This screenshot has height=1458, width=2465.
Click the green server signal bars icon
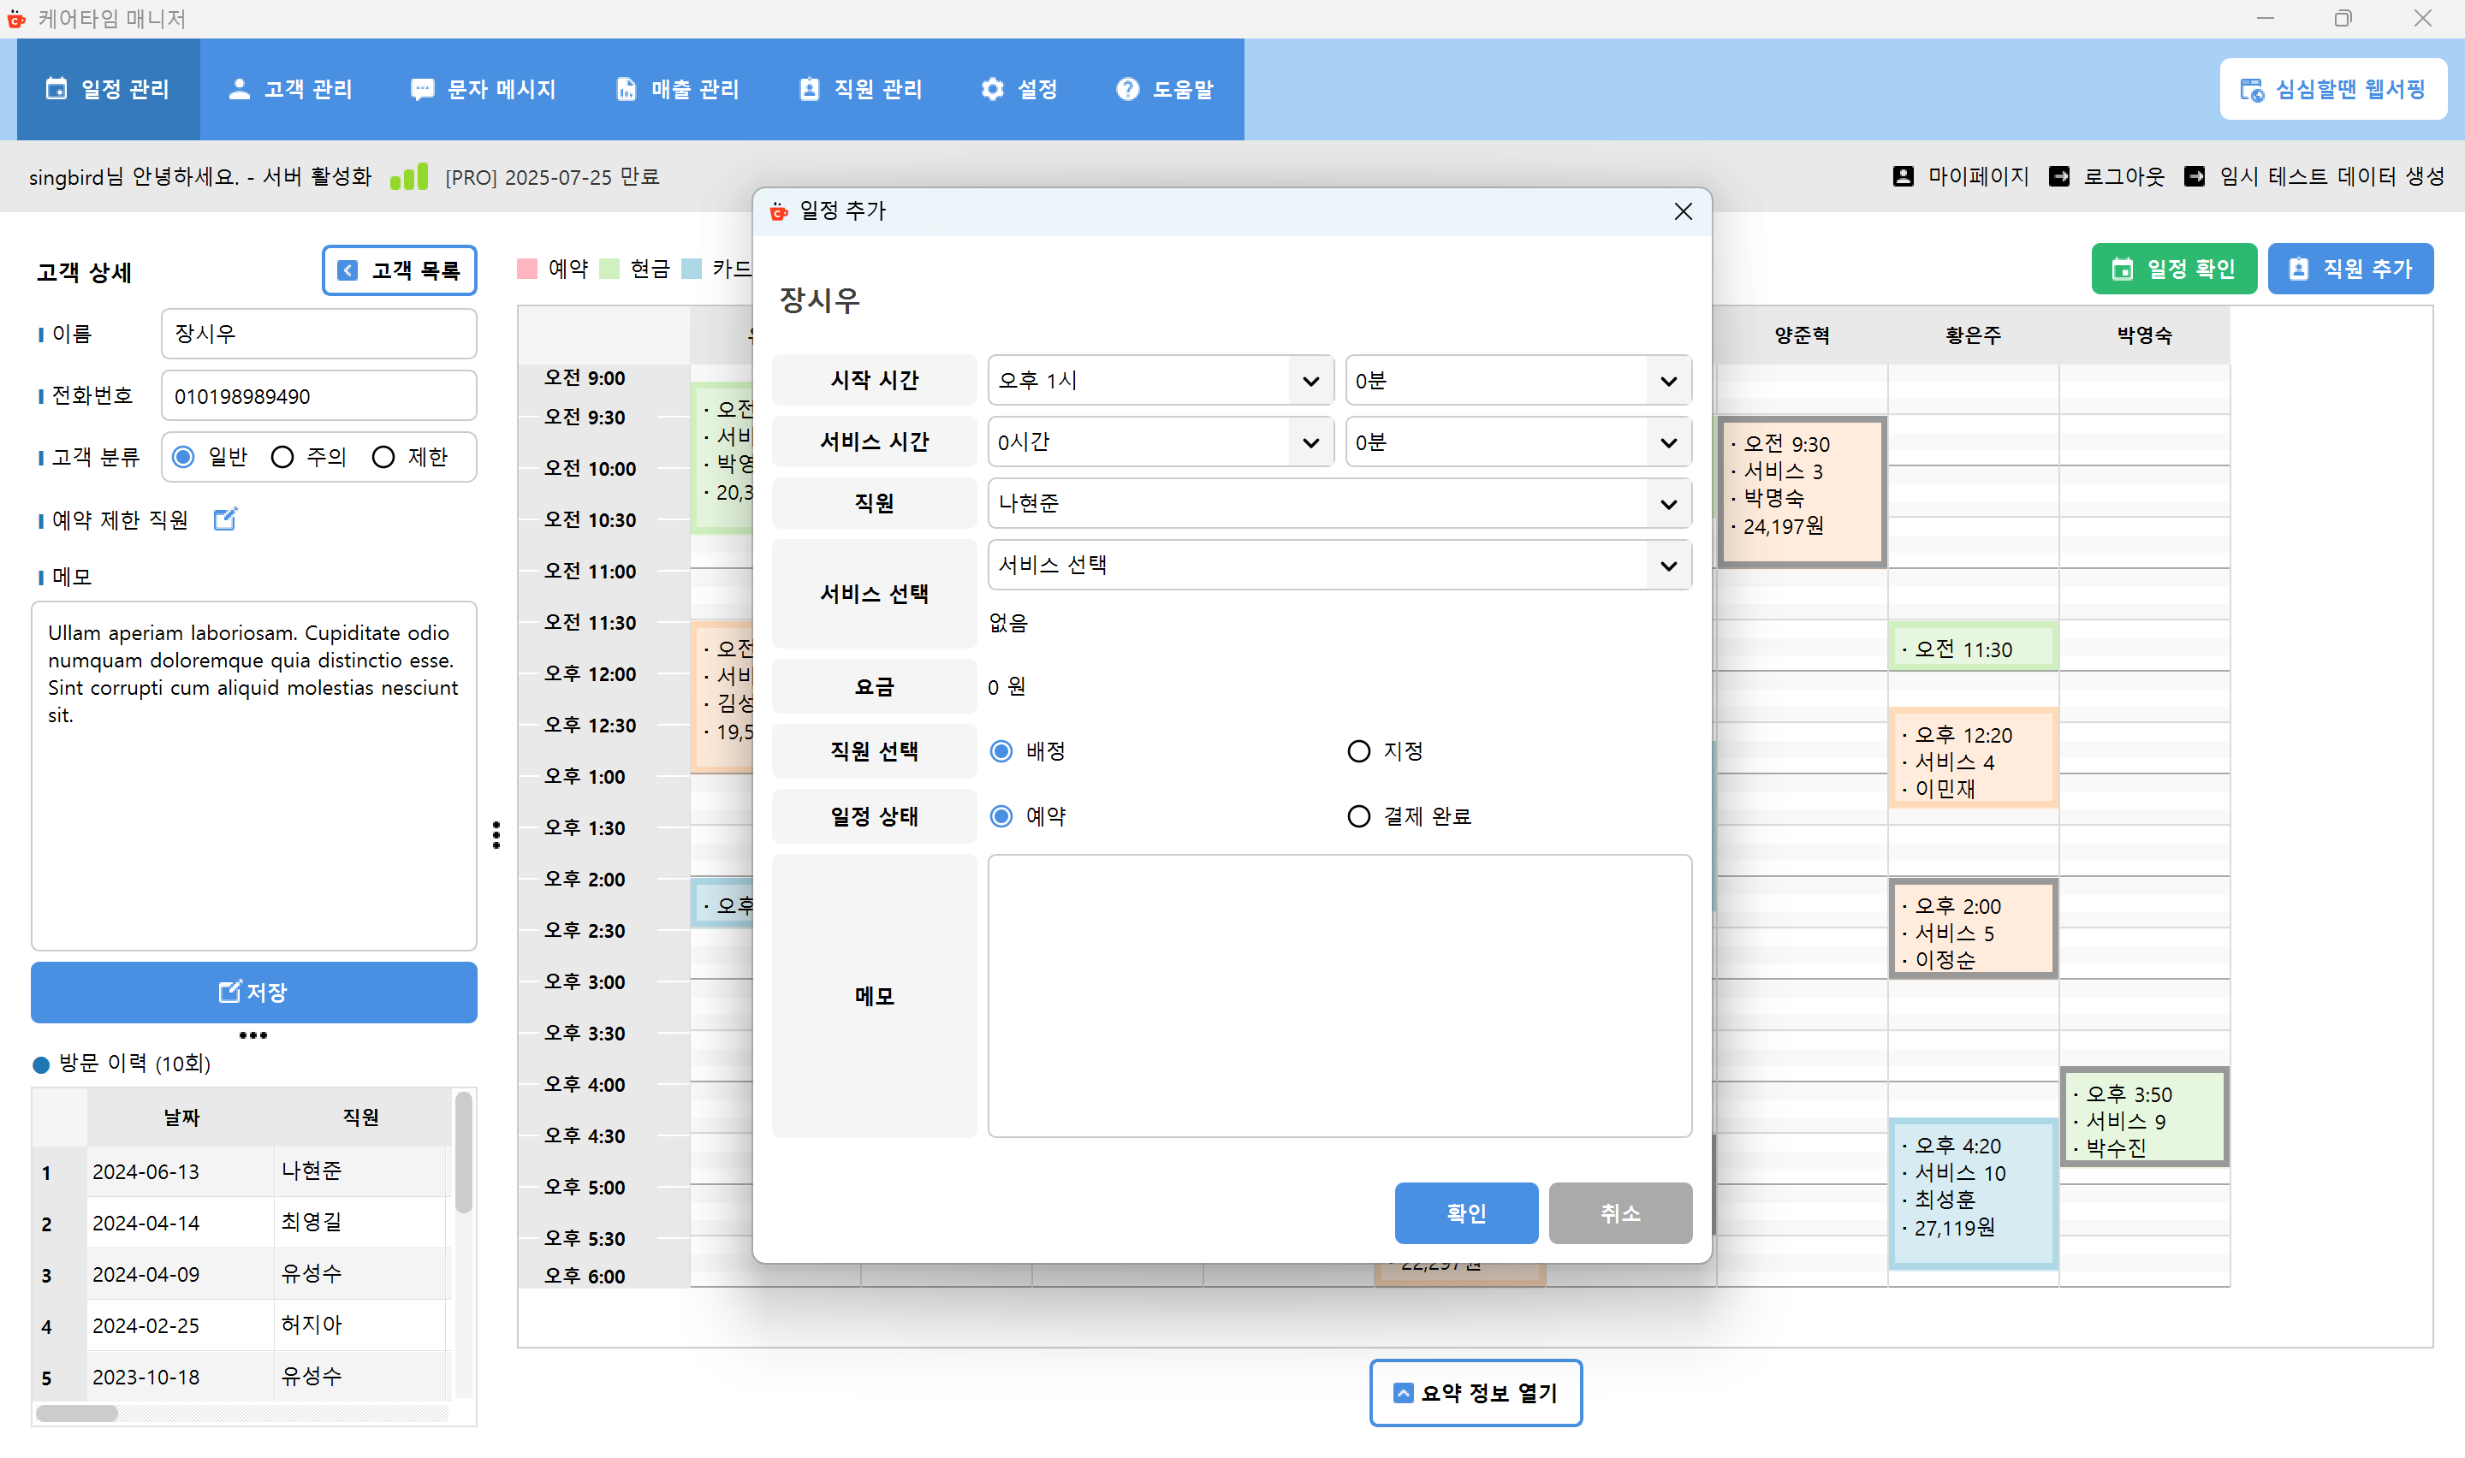click(409, 177)
